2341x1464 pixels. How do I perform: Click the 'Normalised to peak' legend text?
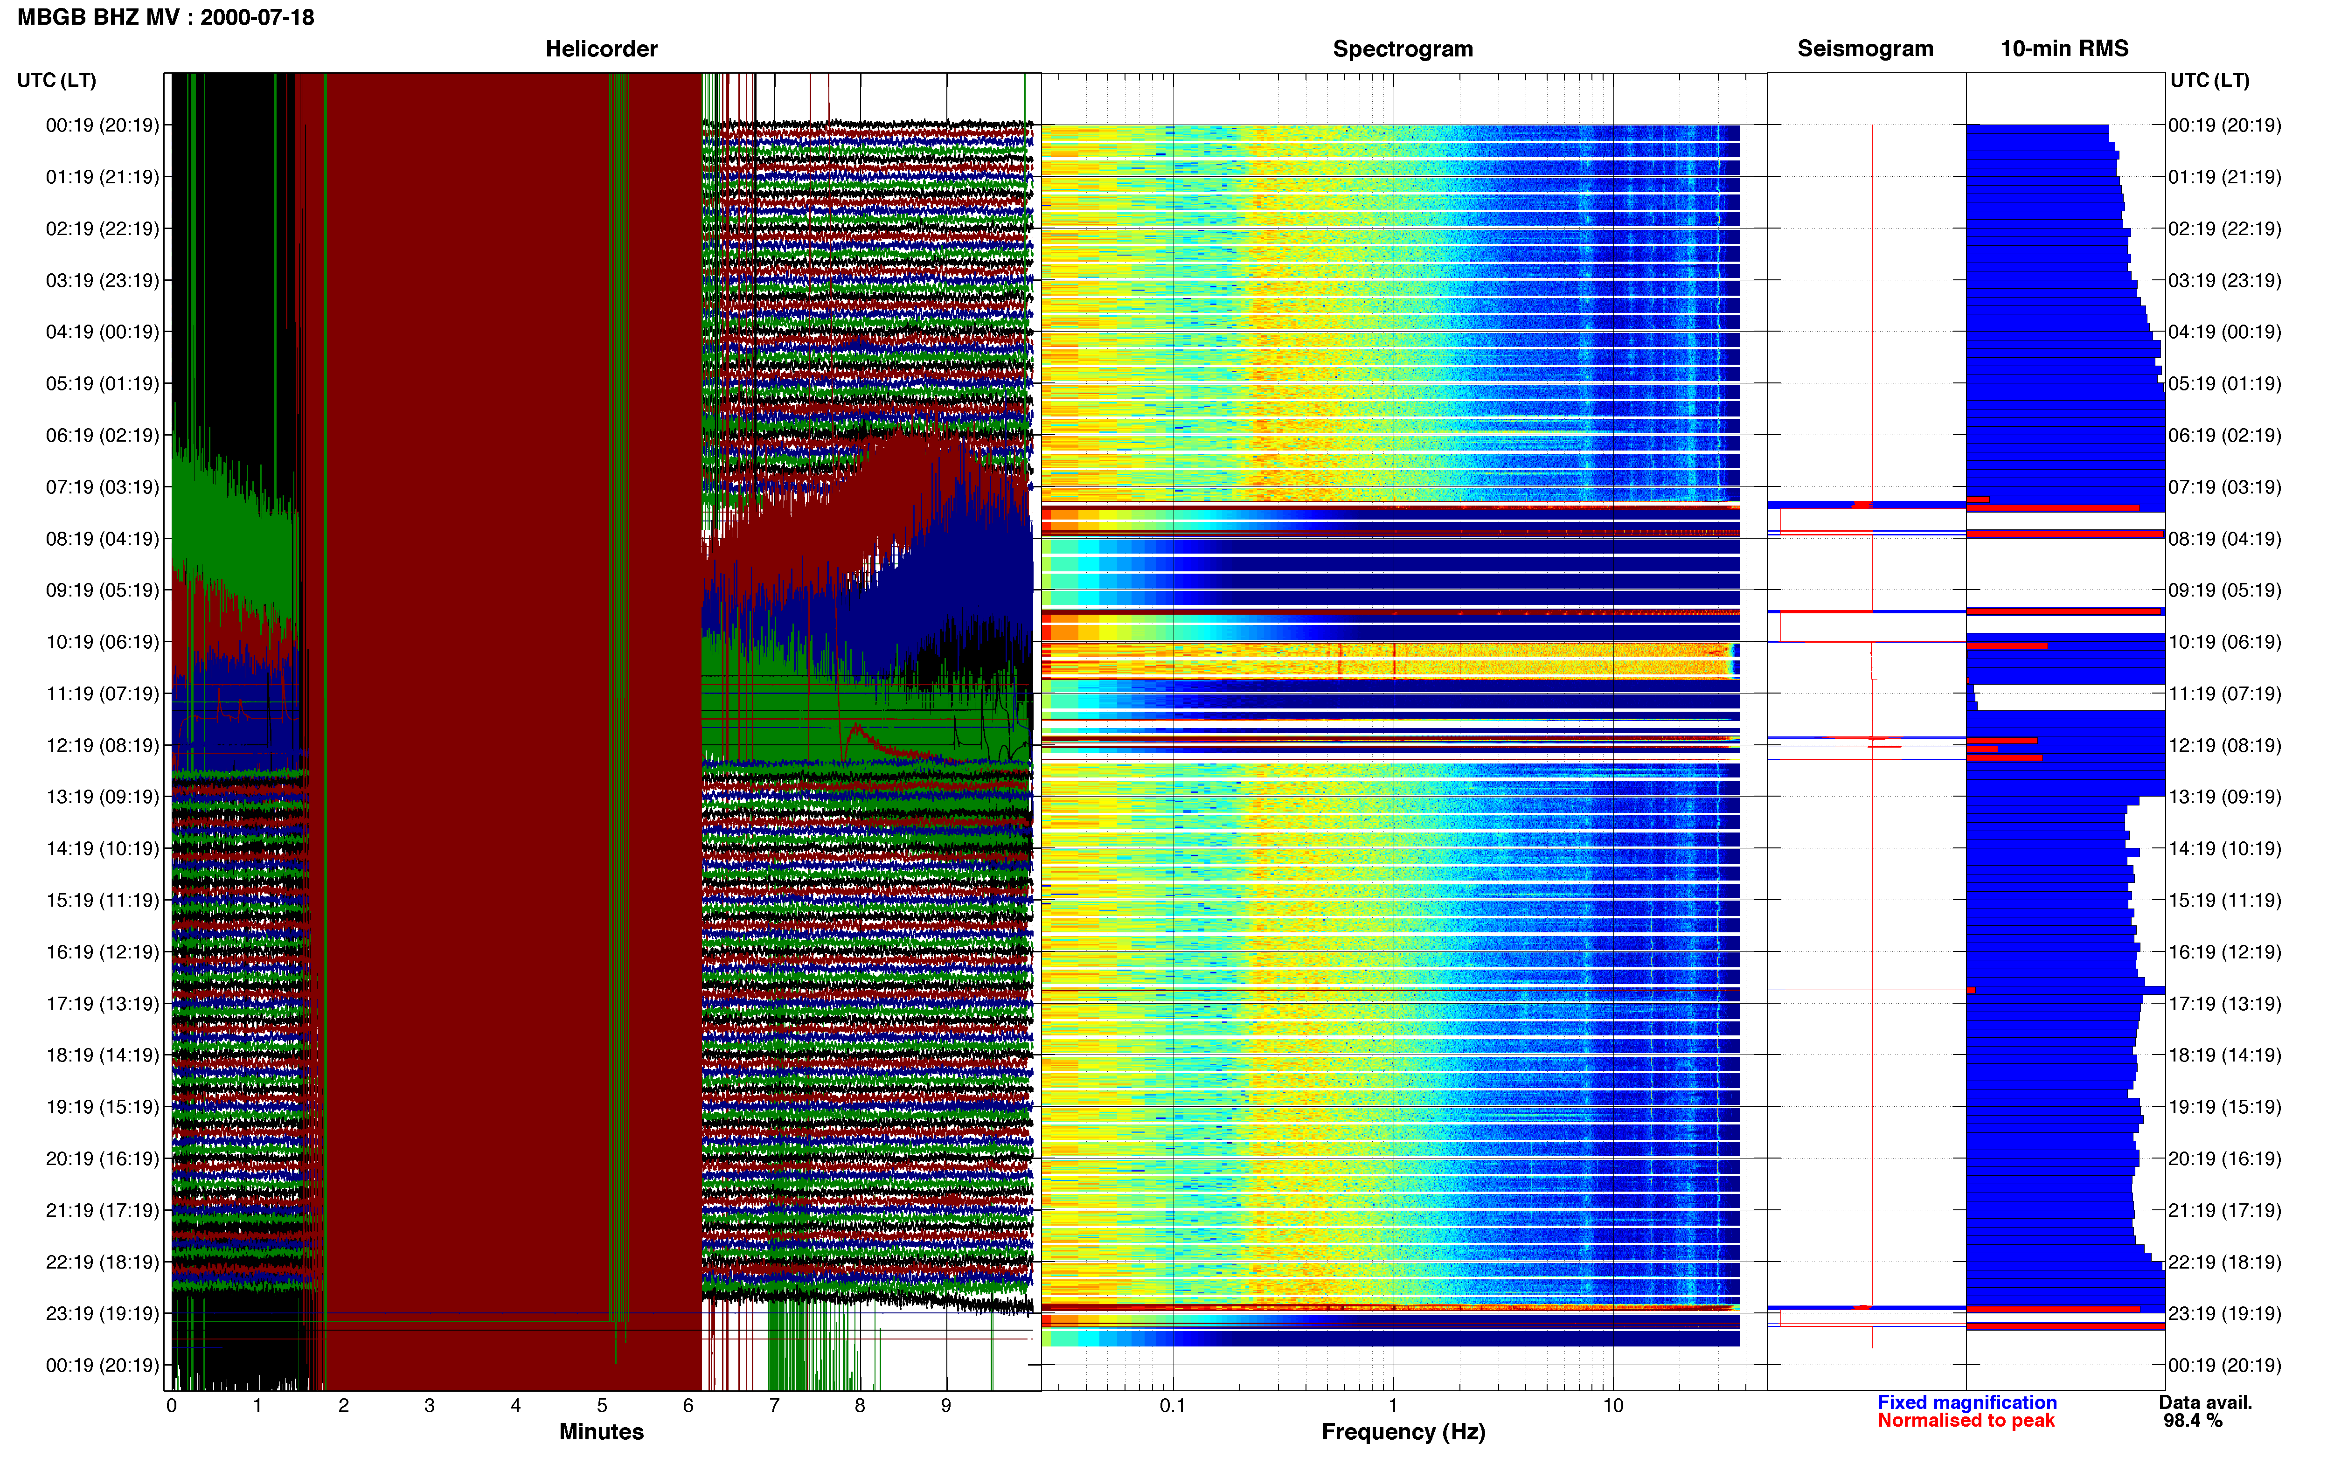coord(1966,1422)
